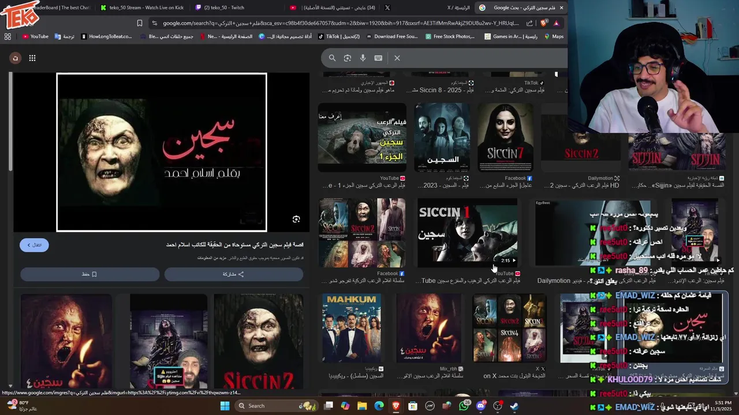Open MAHKUM series poster thumbnail
The image size is (739, 415).
tap(351, 328)
